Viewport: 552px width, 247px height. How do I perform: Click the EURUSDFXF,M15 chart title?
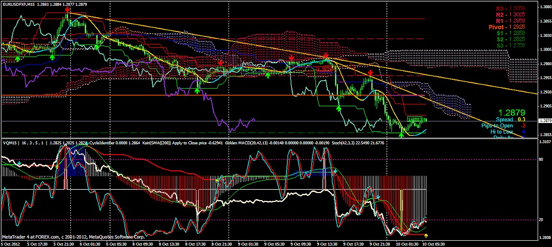[21, 4]
